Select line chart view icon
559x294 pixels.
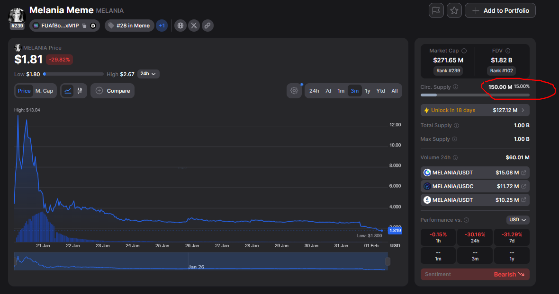68,91
